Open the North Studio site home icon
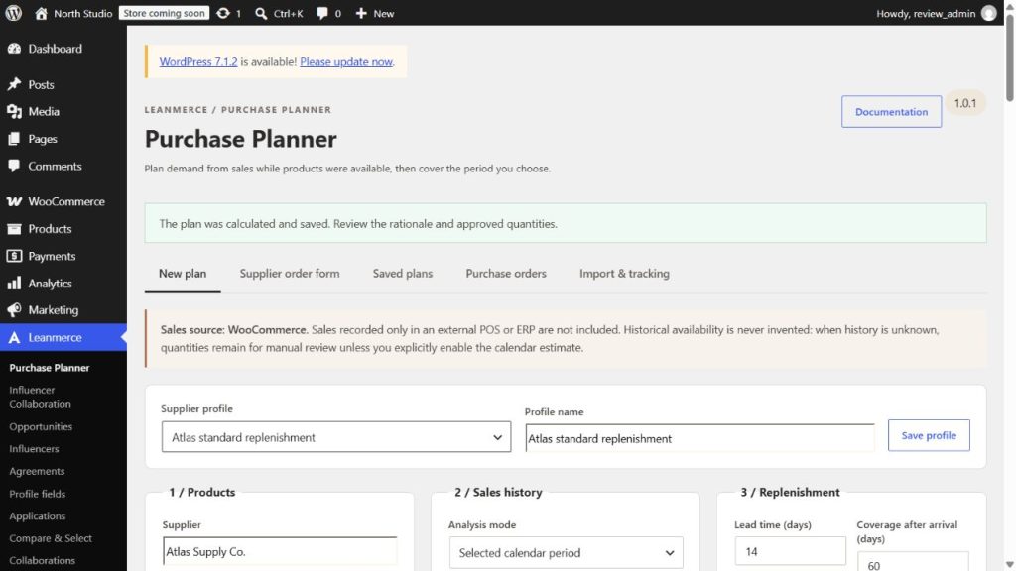Viewport: 1016px width, 571px height. click(x=41, y=13)
